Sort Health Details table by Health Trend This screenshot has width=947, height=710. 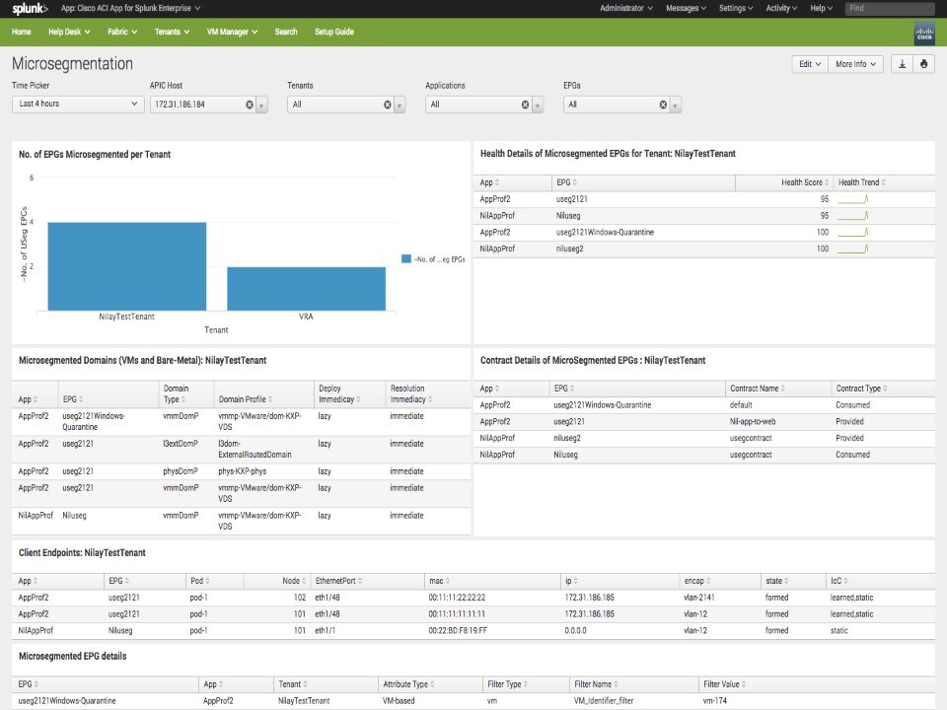coord(862,182)
